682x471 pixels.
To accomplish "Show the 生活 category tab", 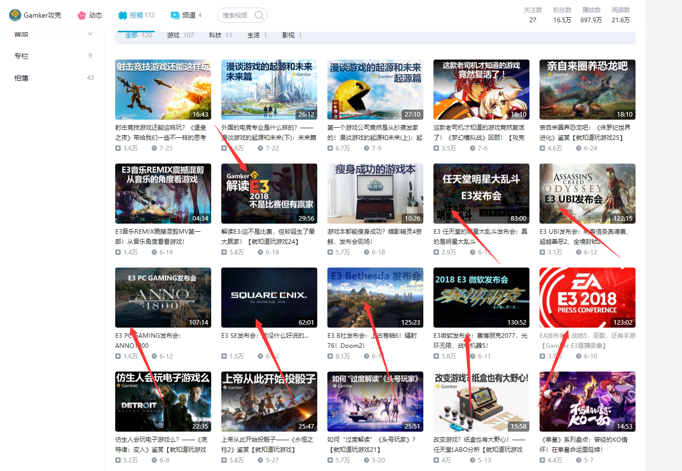I will tap(257, 35).
